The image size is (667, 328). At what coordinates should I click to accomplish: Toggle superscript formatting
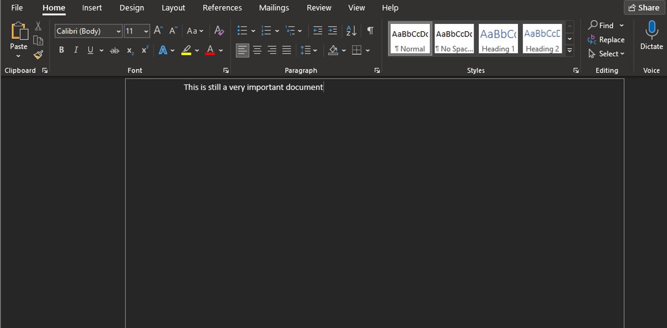point(144,50)
